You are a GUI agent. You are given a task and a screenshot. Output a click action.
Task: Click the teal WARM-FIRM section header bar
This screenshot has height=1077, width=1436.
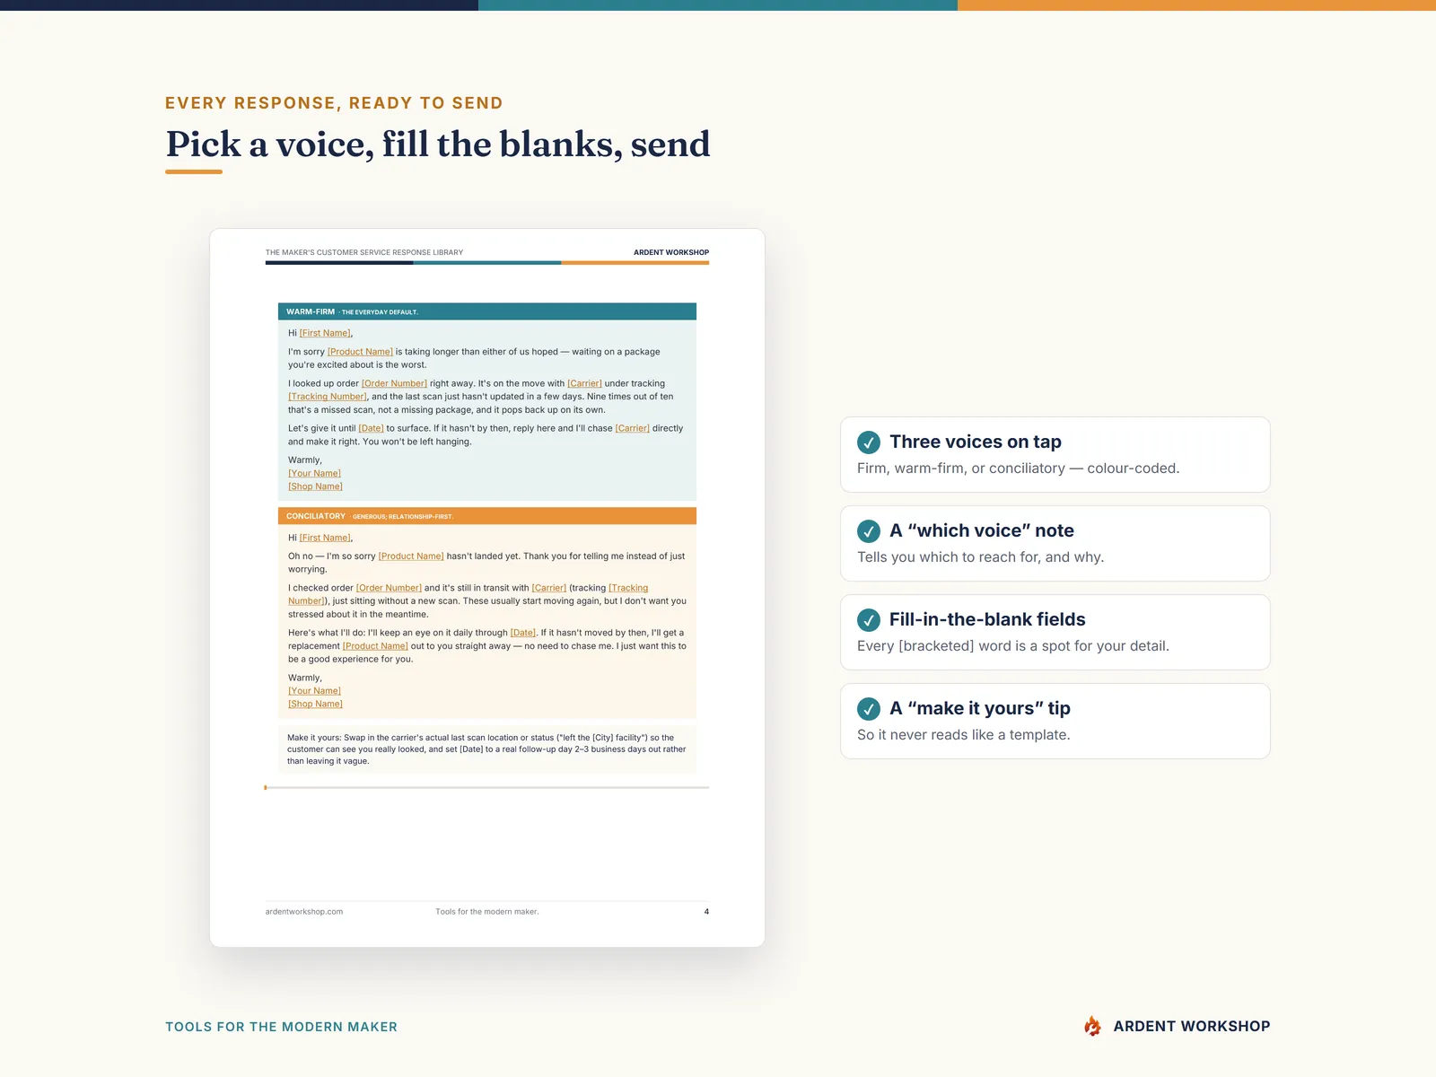coord(487,311)
